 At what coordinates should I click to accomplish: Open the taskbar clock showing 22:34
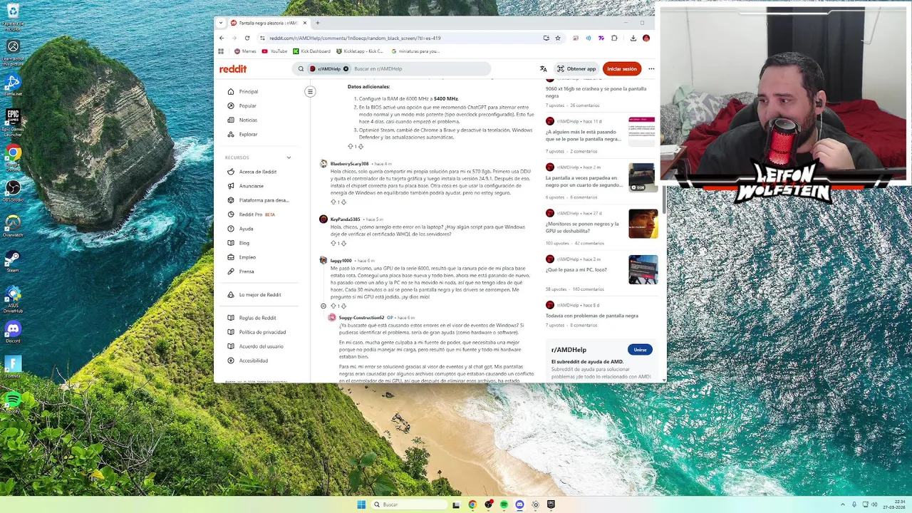pyautogui.click(x=894, y=504)
